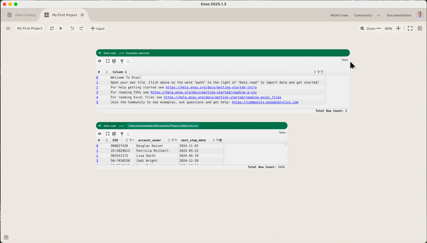
Task: Open the paragraph text-format dropdown on the welcome node
Action: 122,61
